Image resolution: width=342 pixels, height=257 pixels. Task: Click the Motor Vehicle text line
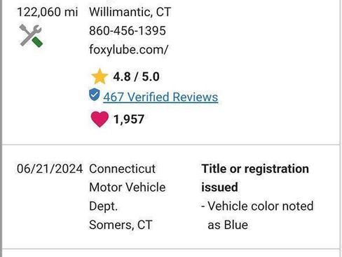pos(128,187)
